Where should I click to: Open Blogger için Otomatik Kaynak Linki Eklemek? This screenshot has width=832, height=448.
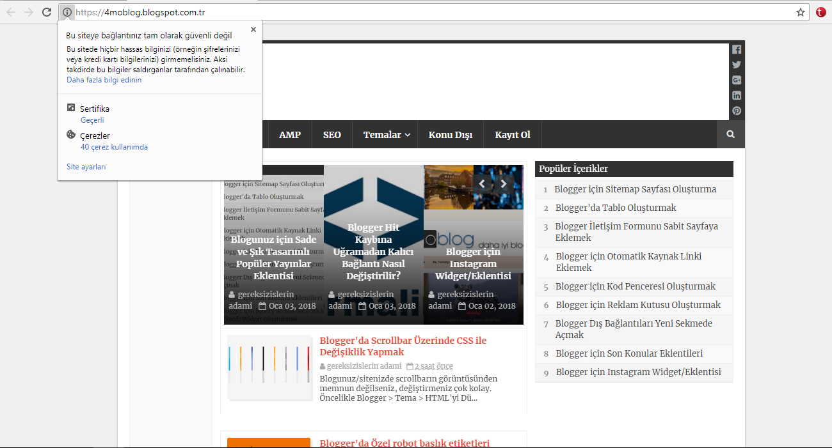click(x=628, y=262)
